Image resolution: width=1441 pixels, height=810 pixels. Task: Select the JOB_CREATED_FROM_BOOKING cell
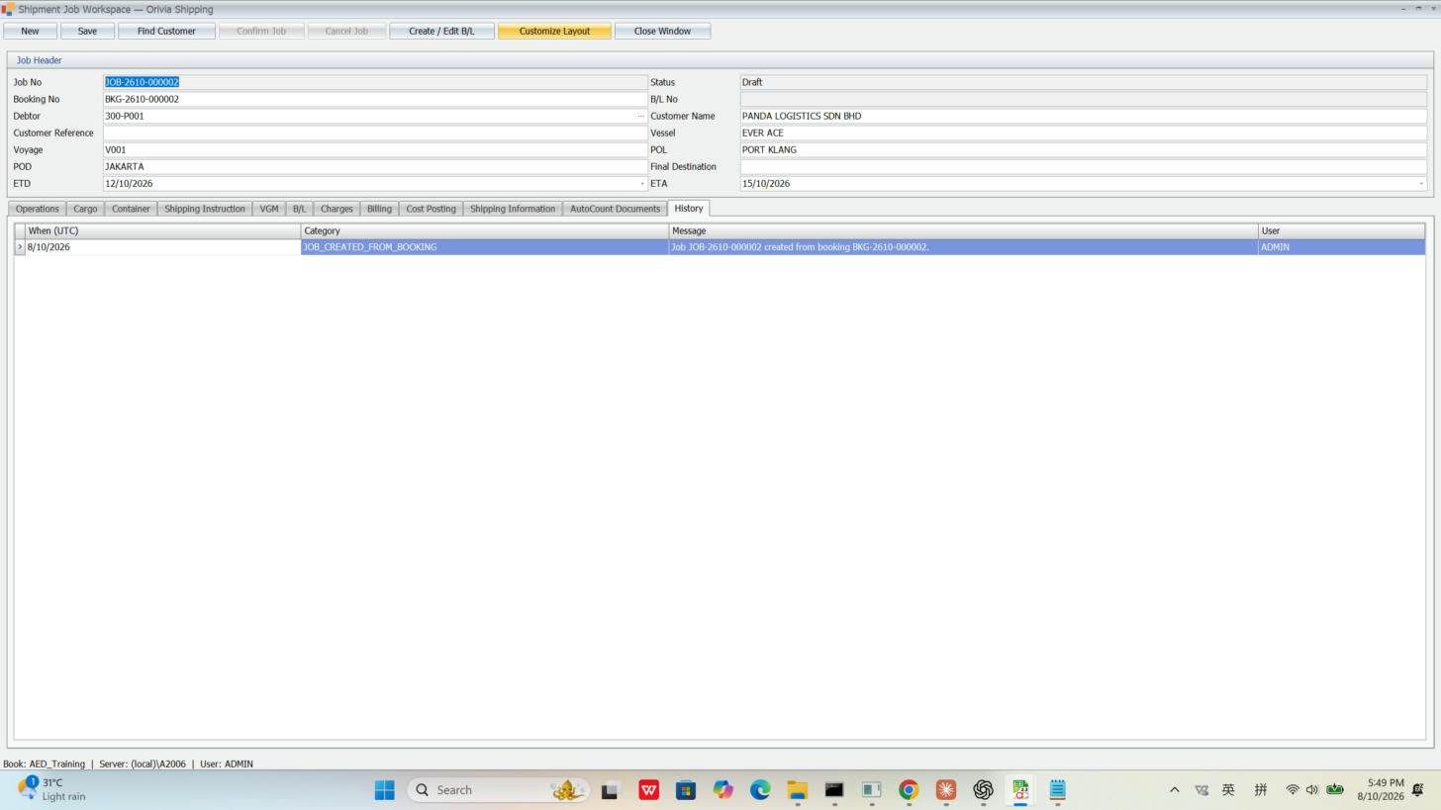[485, 247]
